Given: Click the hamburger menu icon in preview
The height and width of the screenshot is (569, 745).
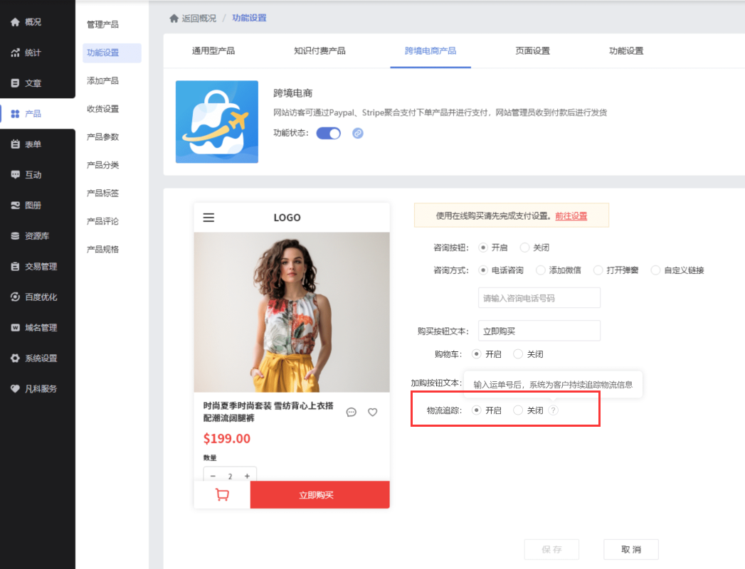Looking at the screenshot, I should coord(208,218).
